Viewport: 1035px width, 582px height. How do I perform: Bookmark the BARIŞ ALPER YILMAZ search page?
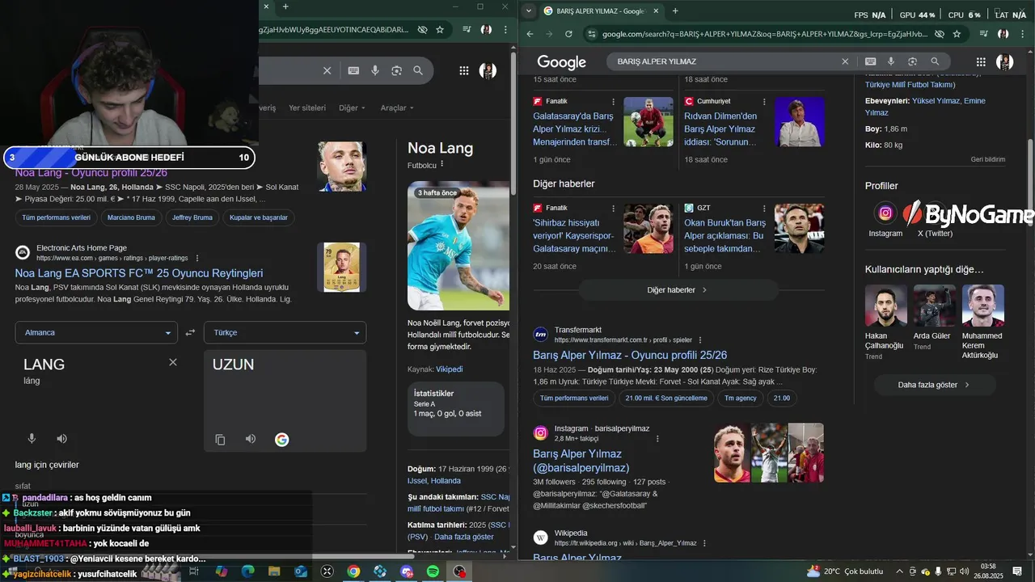(x=957, y=34)
